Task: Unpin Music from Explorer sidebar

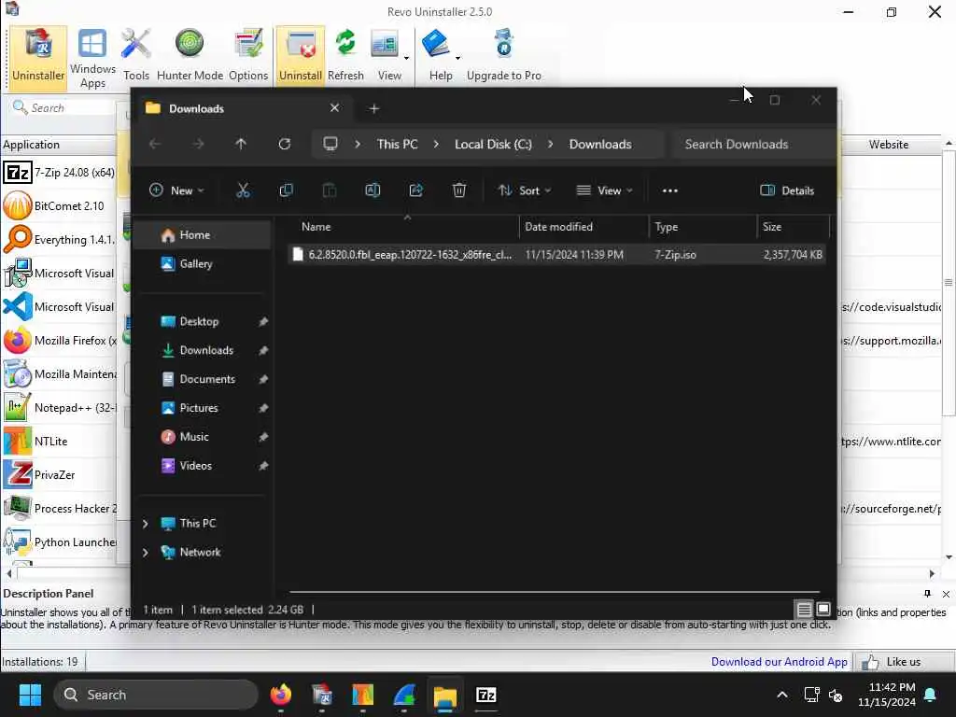Action: [262, 437]
